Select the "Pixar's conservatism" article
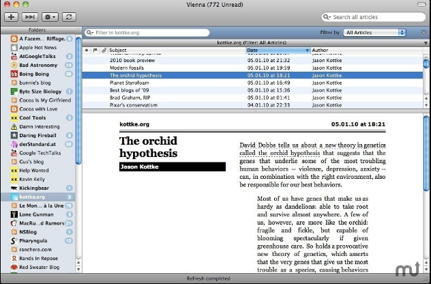 pos(252,105)
